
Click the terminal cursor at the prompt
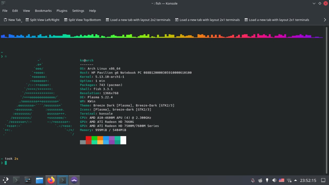coord(6,163)
